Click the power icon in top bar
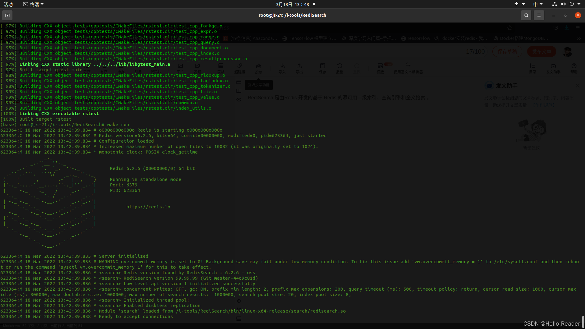The image size is (585, 329). (x=572, y=4)
